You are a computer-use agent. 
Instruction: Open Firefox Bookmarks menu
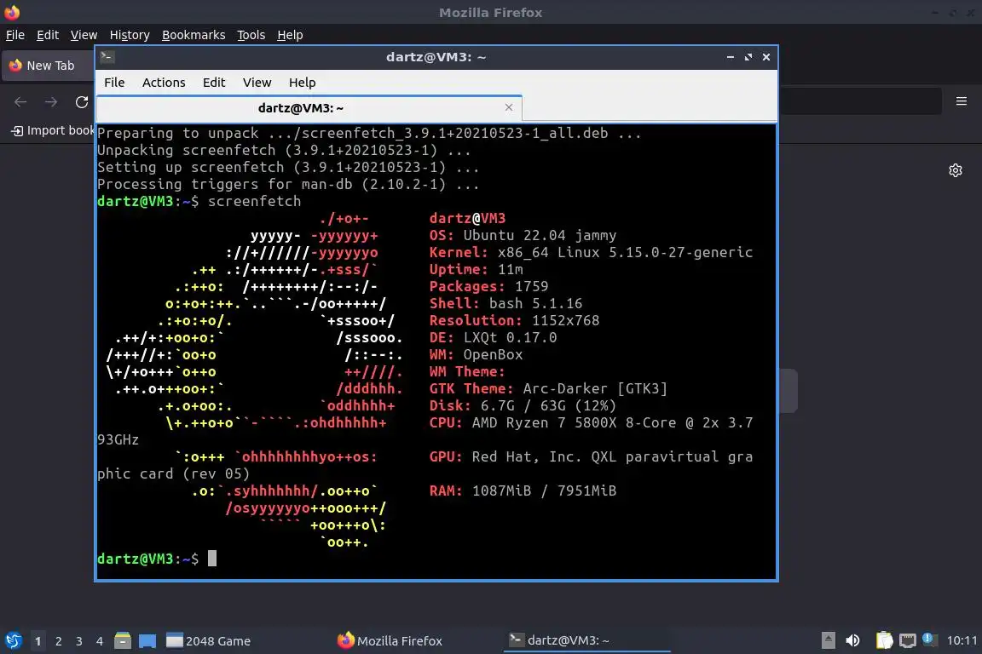pos(194,35)
